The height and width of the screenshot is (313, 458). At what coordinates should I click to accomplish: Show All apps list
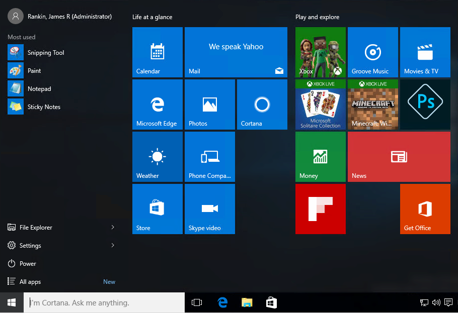click(24, 281)
